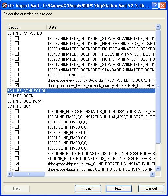
Task: Click the 91;GUNF_ROTATE data text
Action: (101, 159)
